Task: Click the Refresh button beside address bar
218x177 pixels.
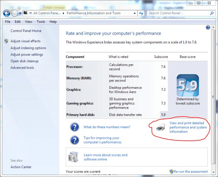Action: point(141,13)
